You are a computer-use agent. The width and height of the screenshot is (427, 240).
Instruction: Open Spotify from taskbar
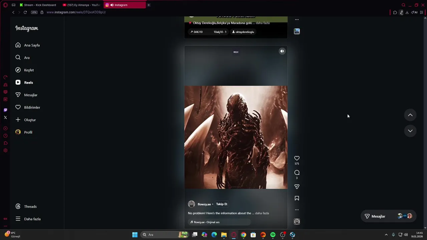click(x=273, y=235)
